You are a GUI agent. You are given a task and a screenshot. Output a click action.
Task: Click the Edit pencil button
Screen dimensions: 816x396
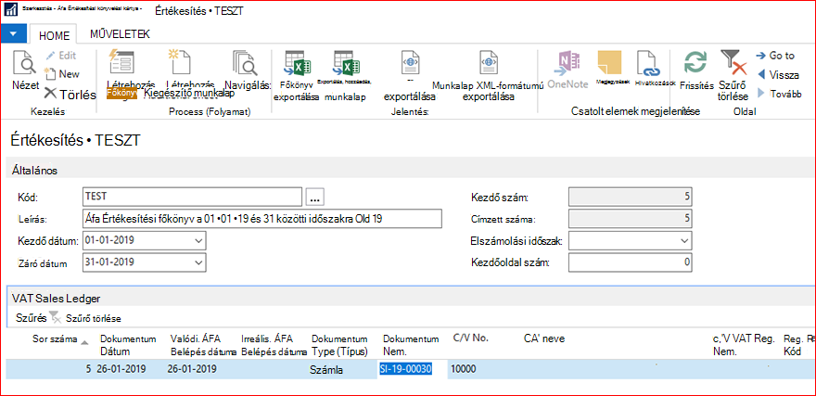click(60, 56)
